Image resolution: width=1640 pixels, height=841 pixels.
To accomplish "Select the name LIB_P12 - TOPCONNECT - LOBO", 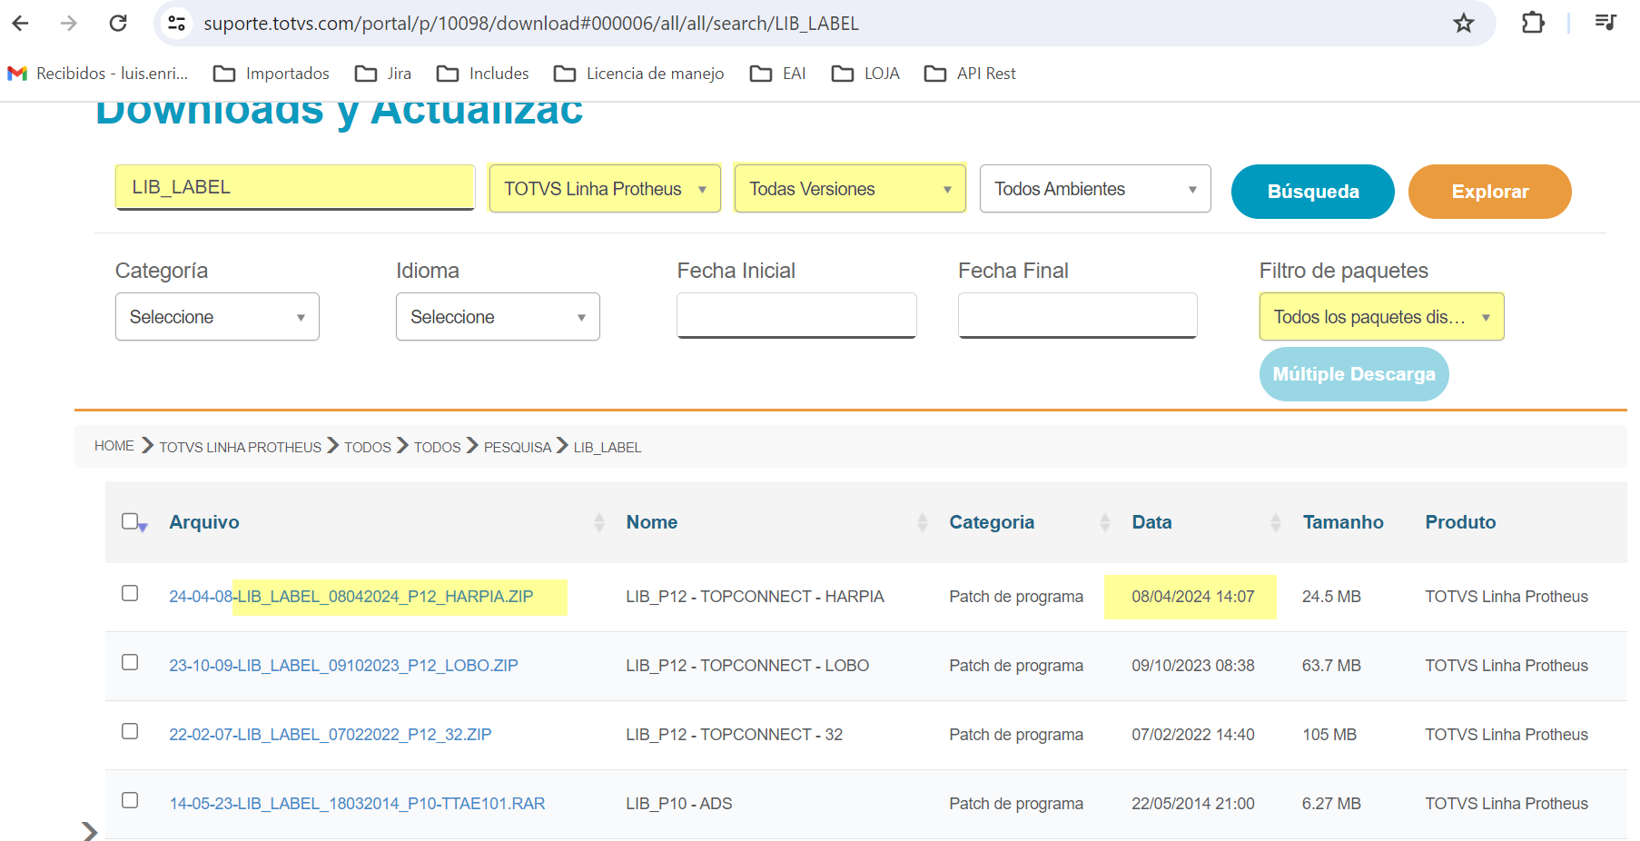I will point(747,666).
